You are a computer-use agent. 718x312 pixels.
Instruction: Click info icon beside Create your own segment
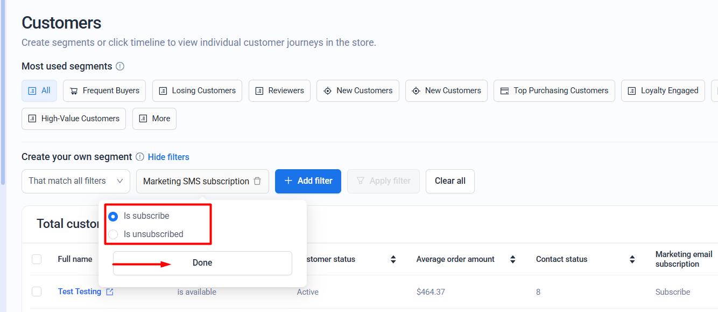140,157
